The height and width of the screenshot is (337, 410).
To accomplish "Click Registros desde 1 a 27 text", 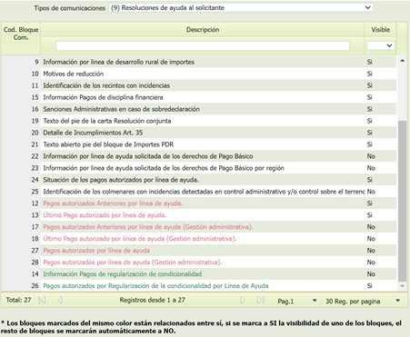I will [152, 300].
